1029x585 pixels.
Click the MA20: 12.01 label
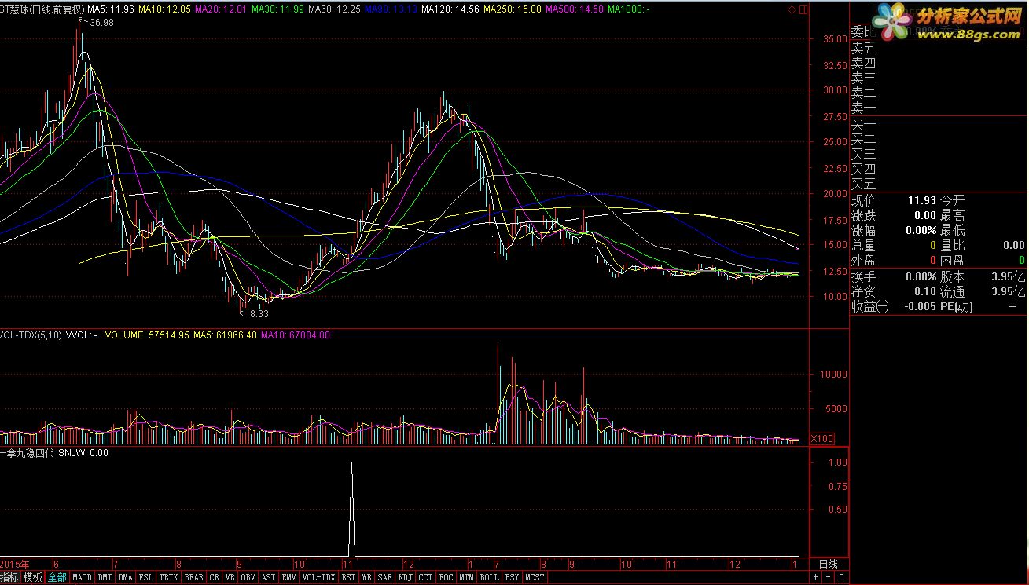pos(220,9)
